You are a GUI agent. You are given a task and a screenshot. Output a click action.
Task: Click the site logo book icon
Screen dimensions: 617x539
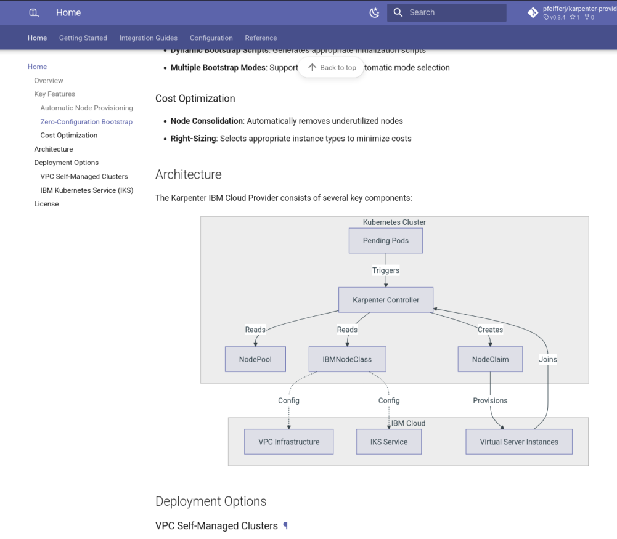pyautogui.click(x=35, y=13)
